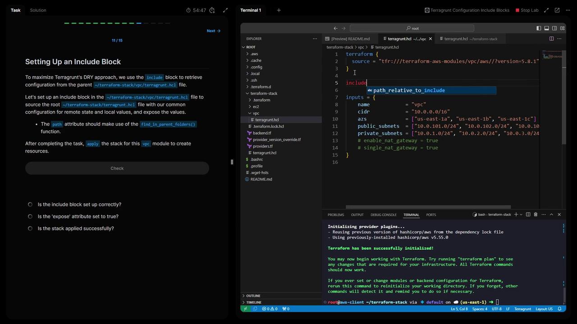Toggle the primary side bar layout icon

click(x=539, y=28)
